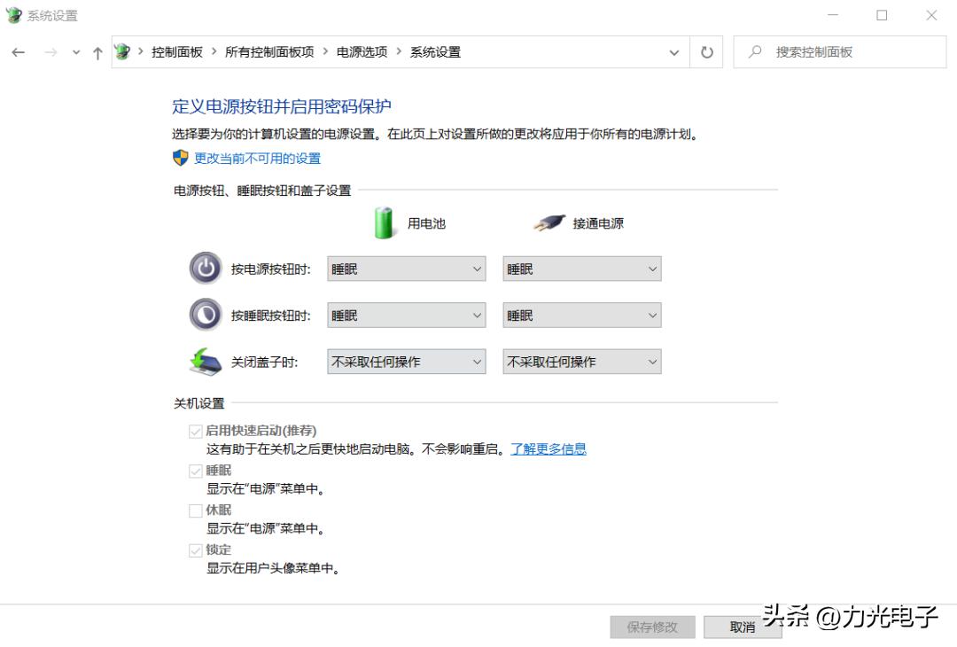The width and height of the screenshot is (957, 647).
Task: Toggle the 锁定 checkbox
Action: coord(196,550)
